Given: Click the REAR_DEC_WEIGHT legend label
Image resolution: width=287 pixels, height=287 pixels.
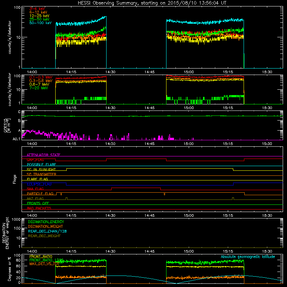Looking at the screenshot, I should [x=44, y=236].
